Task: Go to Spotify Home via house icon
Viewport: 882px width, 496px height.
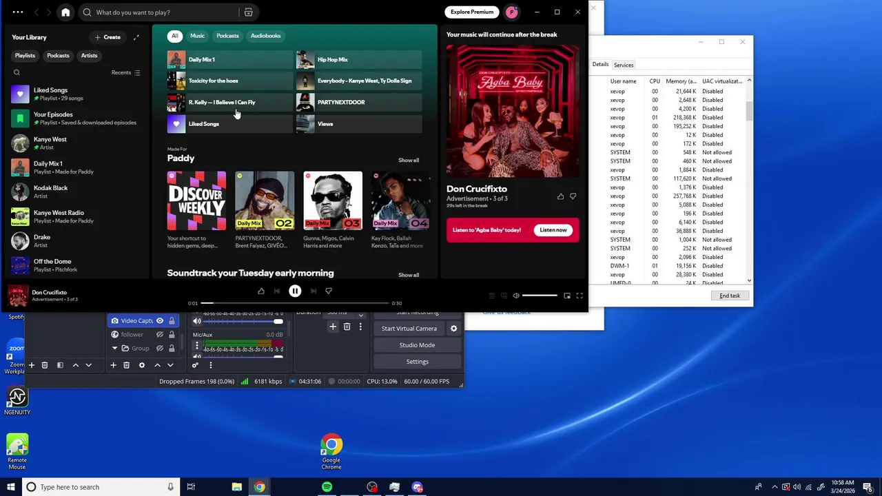Action: click(65, 12)
